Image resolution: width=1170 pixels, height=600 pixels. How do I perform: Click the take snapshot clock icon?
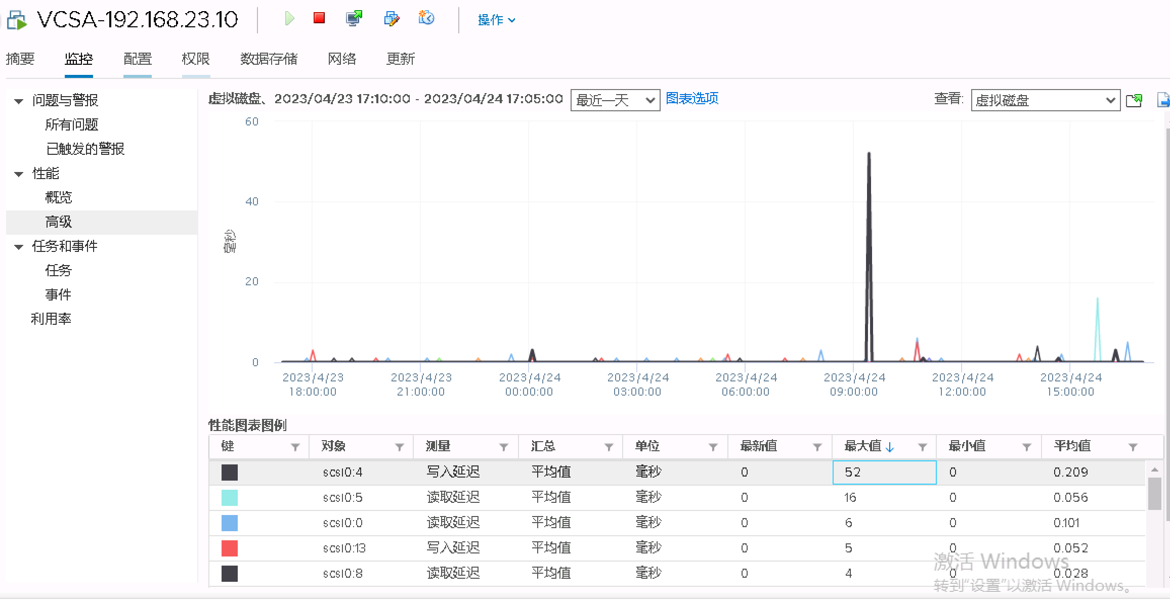point(426,18)
